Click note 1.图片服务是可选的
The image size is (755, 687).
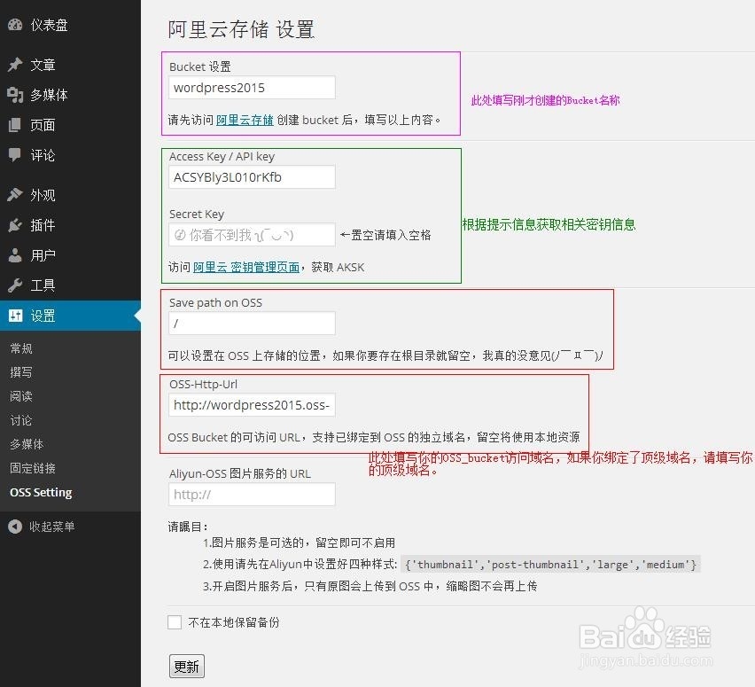coord(299,543)
